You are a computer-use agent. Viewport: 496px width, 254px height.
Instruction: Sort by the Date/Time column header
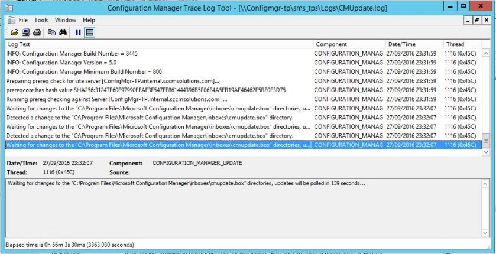click(414, 44)
